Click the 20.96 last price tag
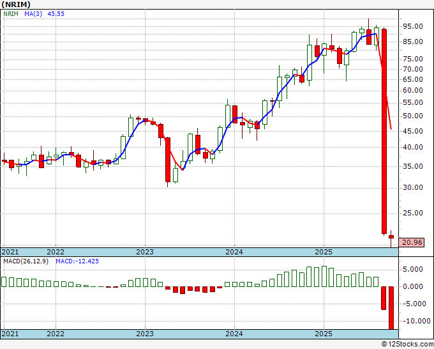This screenshot has height=349, width=434. (x=412, y=242)
